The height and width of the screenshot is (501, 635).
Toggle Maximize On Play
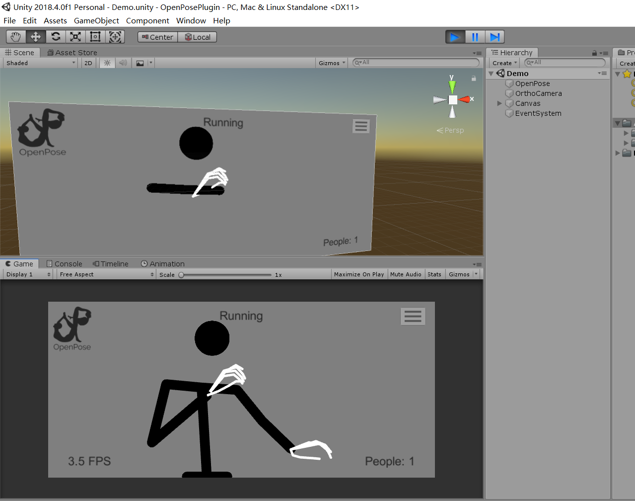pyautogui.click(x=359, y=274)
